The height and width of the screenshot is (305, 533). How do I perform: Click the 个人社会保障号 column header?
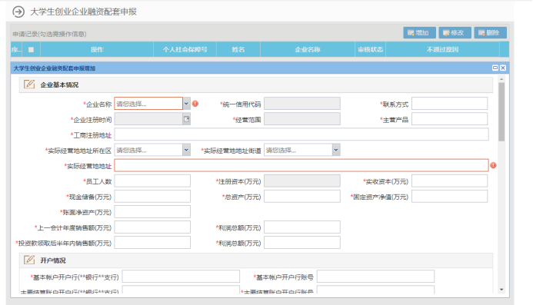(x=185, y=50)
